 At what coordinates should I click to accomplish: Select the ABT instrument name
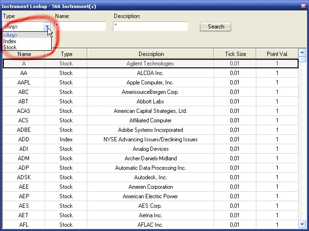[23, 102]
